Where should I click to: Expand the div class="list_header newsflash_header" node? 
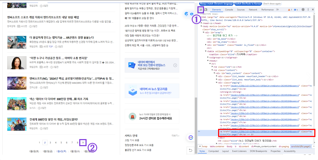pos(217,76)
